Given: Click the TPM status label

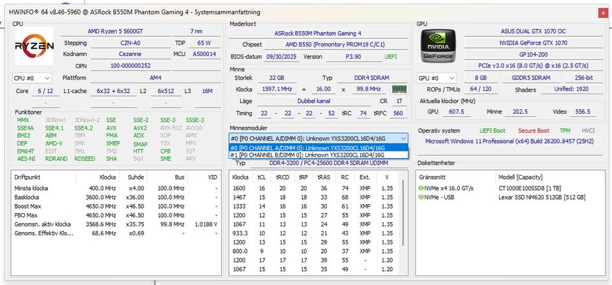Looking at the screenshot, I should click(565, 131).
